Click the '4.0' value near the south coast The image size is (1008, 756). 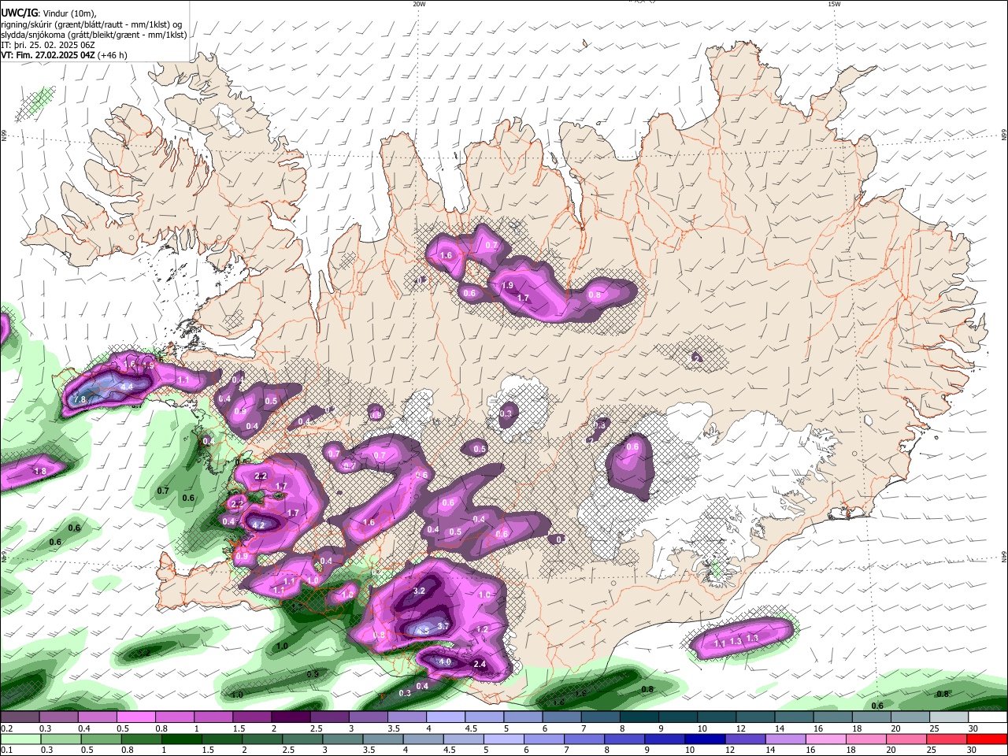[x=445, y=662]
